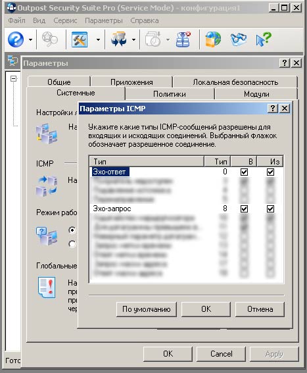
Task: Switch to the Модули tab
Action: tap(256, 94)
